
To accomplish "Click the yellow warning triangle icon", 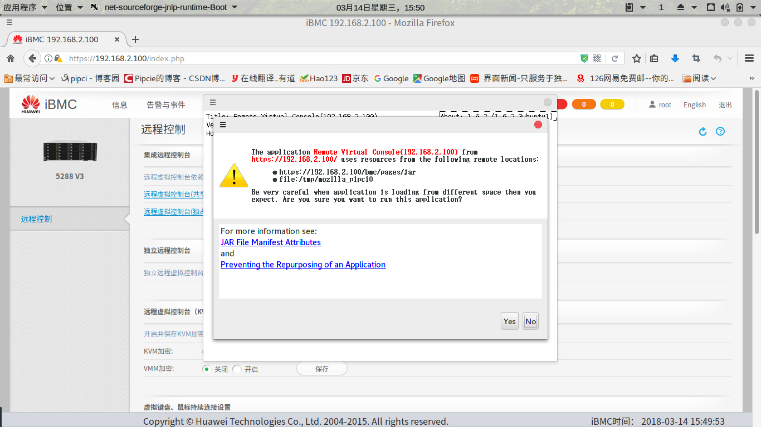I will pyautogui.click(x=233, y=175).
